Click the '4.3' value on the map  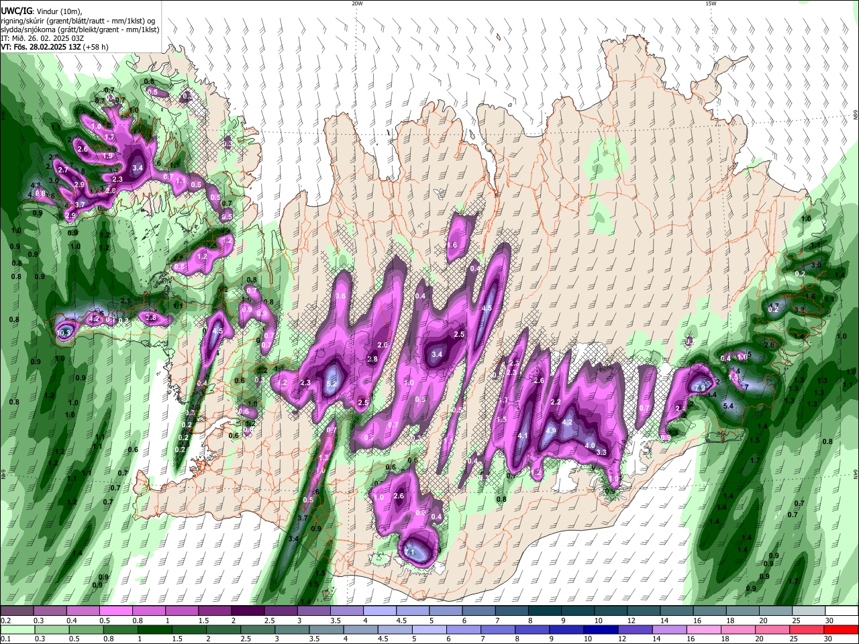pyautogui.click(x=36, y=185)
